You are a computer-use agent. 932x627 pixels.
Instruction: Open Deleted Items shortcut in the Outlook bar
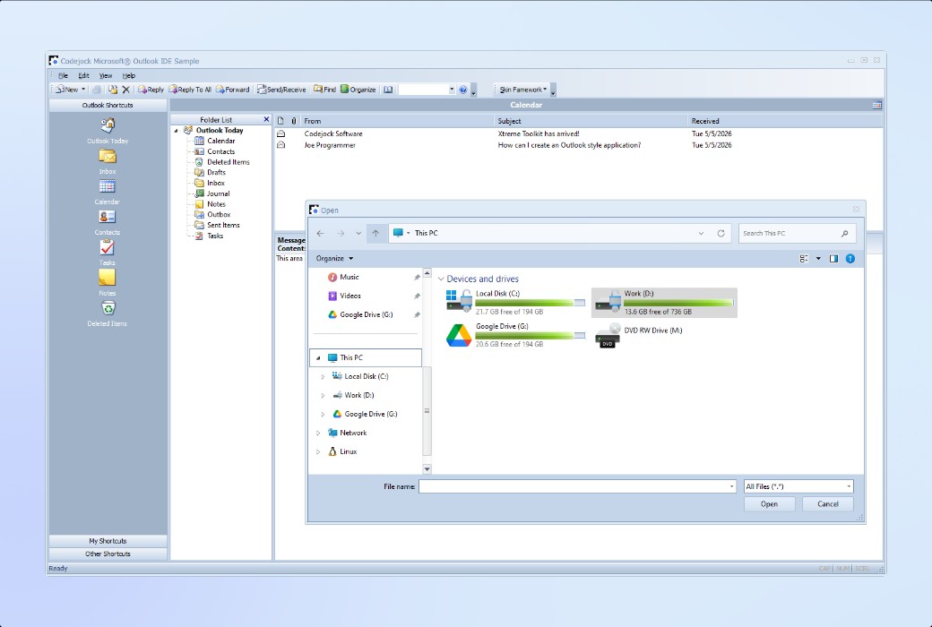[108, 313]
